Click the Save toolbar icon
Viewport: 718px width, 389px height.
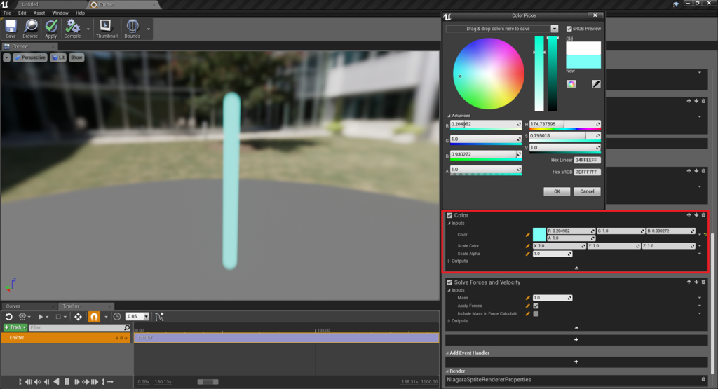(11, 29)
